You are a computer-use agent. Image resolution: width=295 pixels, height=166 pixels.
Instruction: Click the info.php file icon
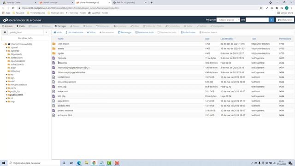(53, 96)
